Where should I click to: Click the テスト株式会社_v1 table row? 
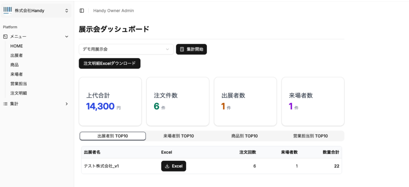coord(101,166)
